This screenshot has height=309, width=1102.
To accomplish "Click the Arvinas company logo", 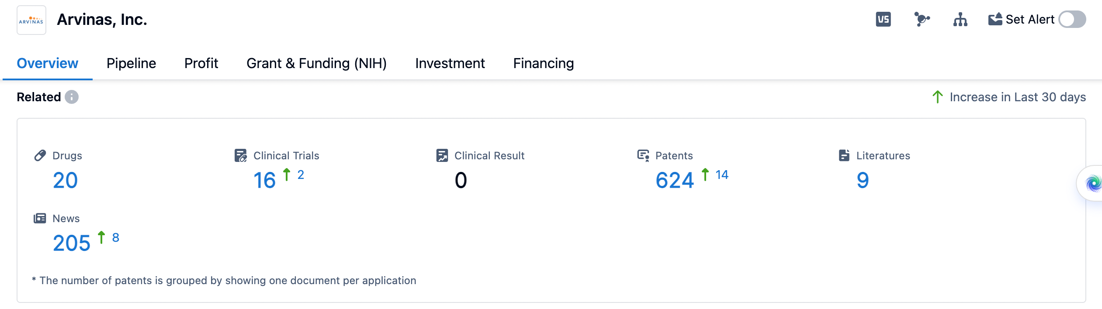I will click(x=31, y=20).
